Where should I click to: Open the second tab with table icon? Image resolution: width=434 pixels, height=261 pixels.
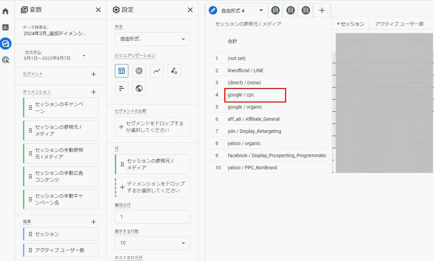[x=276, y=10]
